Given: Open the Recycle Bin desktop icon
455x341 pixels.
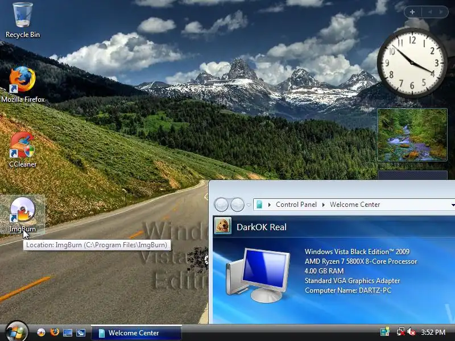Looking at the screenshot, I should [x=23, y=20].
